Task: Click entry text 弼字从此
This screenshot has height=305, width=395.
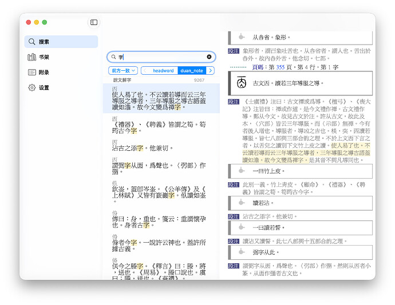Action: pyautogui.click(x=266, y=252)
